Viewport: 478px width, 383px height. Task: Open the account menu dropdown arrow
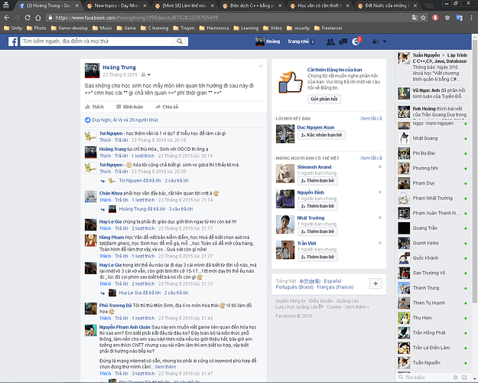[385, 41]
